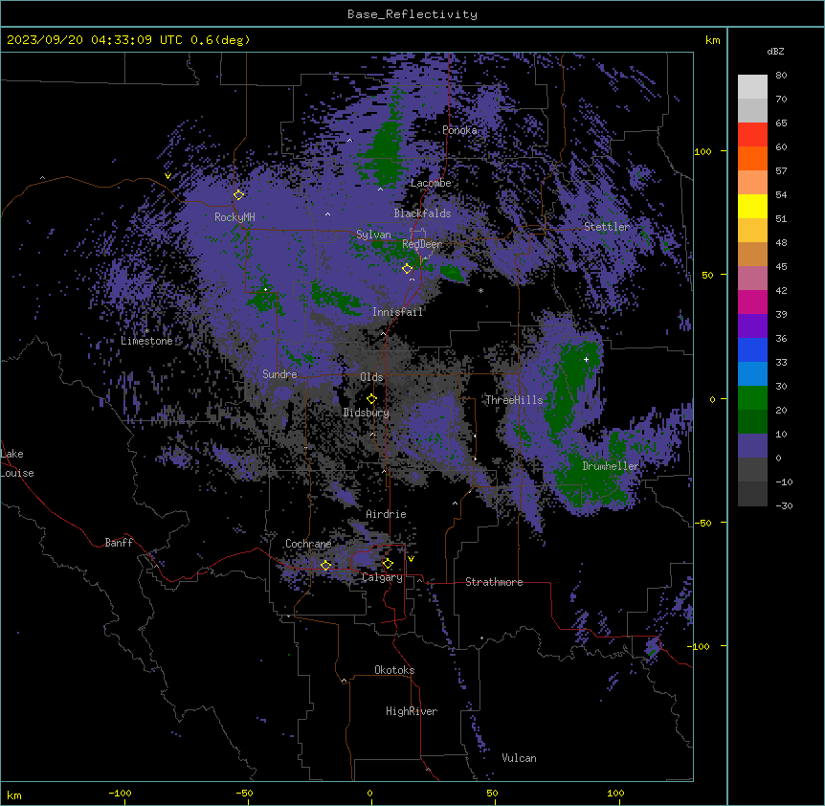This screenshot has height=806, width=825.
Task: Click the Stettler city label
Action: click(607, 227)
